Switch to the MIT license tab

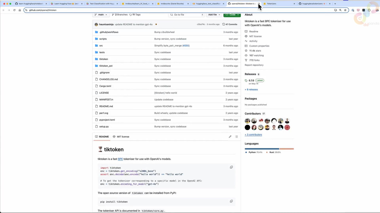pos(121,137)
